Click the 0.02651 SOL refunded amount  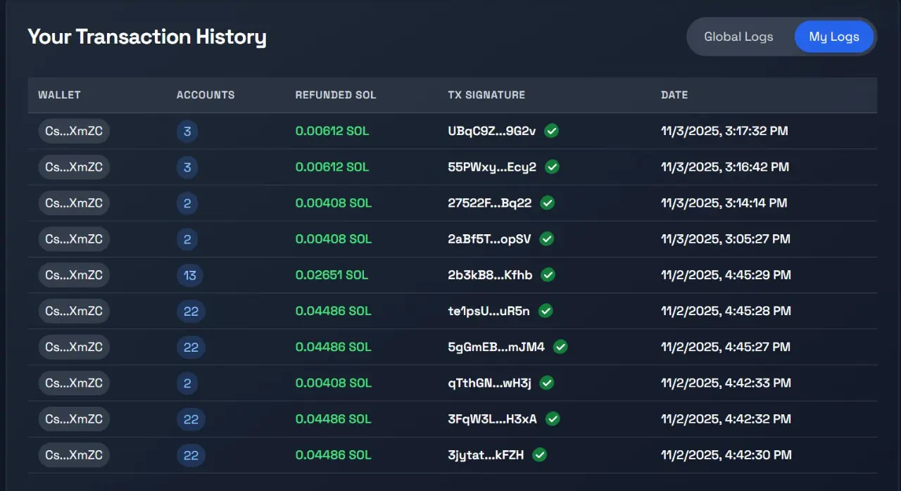point(332,275)
